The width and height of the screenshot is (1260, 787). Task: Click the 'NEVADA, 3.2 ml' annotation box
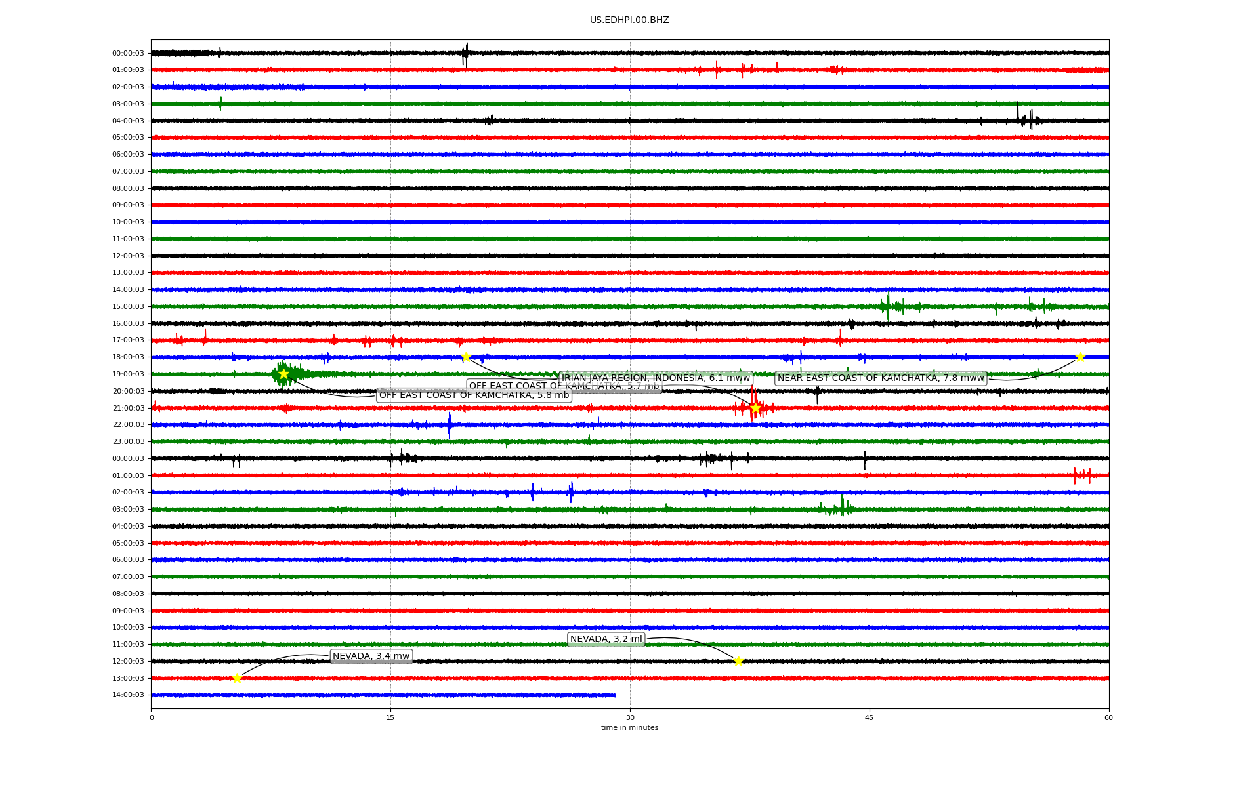point(606,639)
